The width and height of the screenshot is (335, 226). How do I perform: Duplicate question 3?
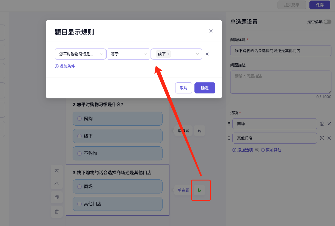[x=57, y=197]
